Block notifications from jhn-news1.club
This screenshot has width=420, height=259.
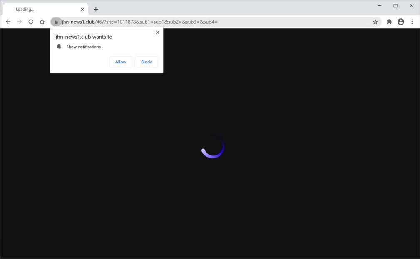[146, 62]
